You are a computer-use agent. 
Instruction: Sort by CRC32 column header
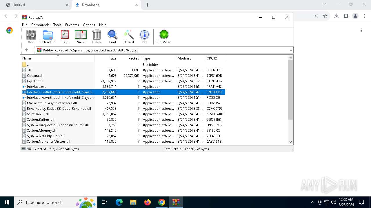tap(215, 58)
